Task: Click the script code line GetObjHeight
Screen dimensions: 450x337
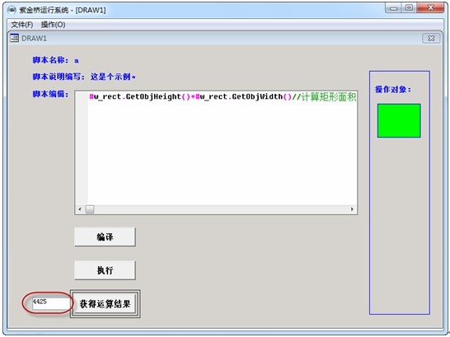Action: click(223, 97)
